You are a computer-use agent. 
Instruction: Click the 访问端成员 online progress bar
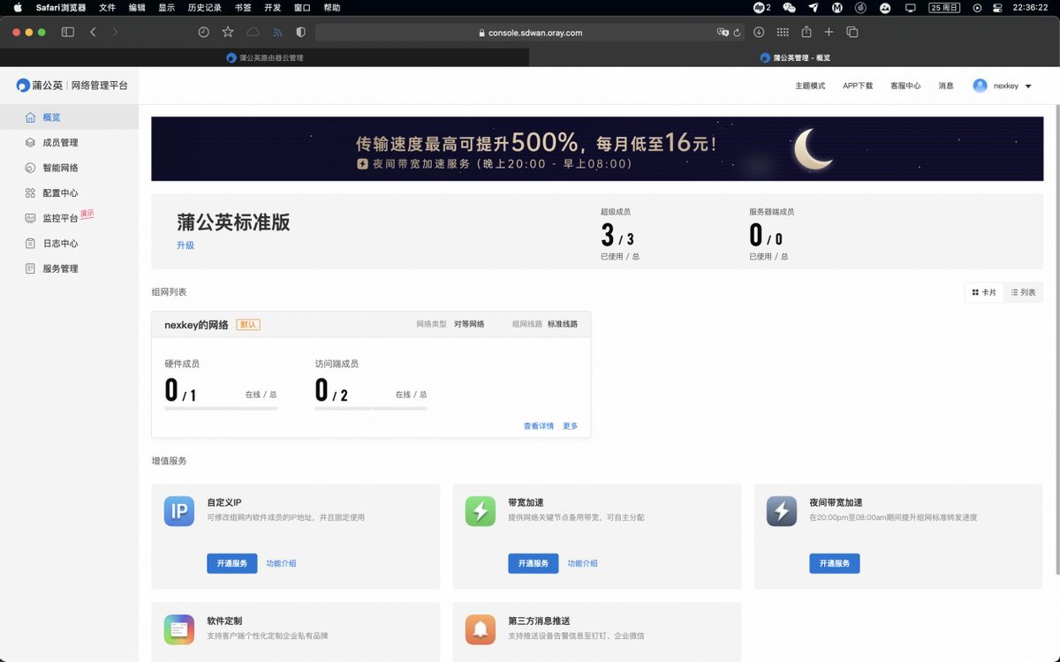tap(371, 409)
